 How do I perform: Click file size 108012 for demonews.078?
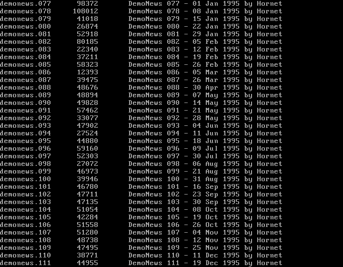click(85, 11)
